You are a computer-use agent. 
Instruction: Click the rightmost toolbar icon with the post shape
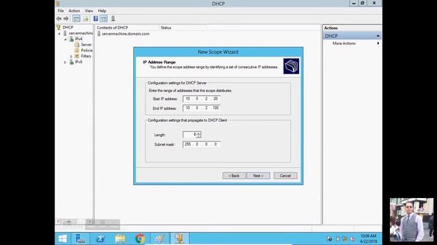pyautogui.click(x=113, y=18)
